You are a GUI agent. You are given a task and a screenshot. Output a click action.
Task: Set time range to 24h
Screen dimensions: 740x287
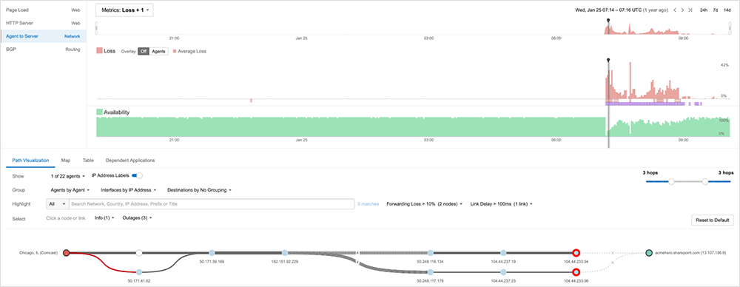[704, 10]
